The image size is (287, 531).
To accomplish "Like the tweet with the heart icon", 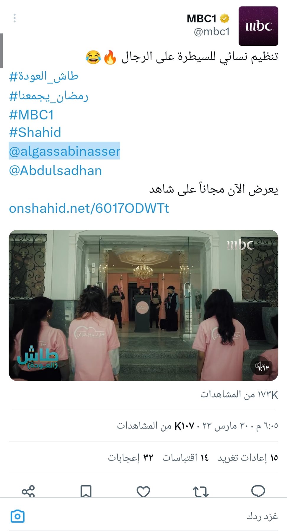I will pyautogui.click(x=143, y=492).
